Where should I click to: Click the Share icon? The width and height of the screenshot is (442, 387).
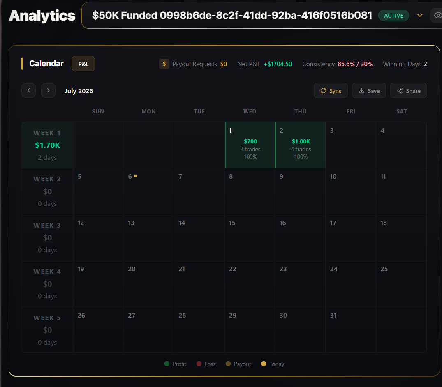click(x=400, y=91)
